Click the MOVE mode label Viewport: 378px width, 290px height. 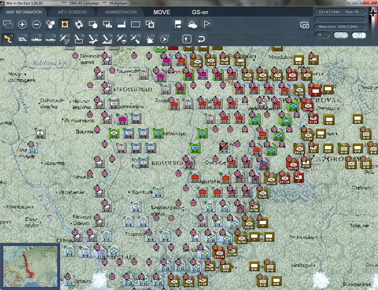(x=162, y=12)
